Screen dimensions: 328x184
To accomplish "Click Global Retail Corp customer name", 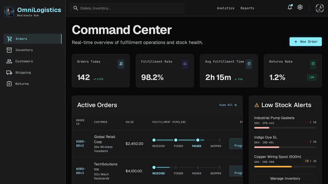I will point(105,139).
